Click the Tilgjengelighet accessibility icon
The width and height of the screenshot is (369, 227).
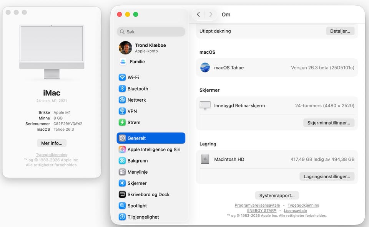(122, 217)
